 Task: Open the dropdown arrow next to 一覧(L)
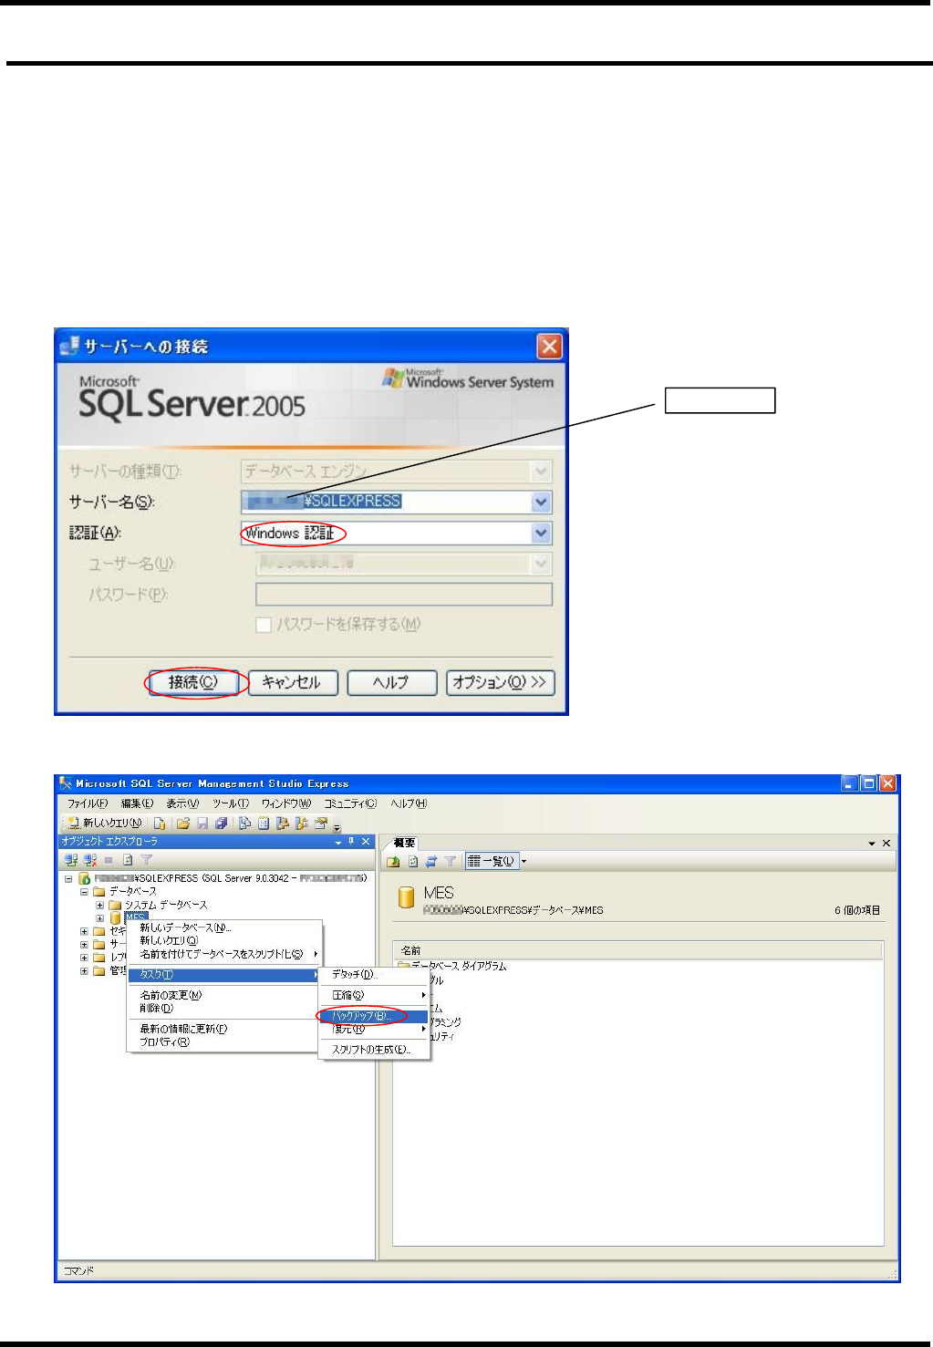click(x=524, y=861)
